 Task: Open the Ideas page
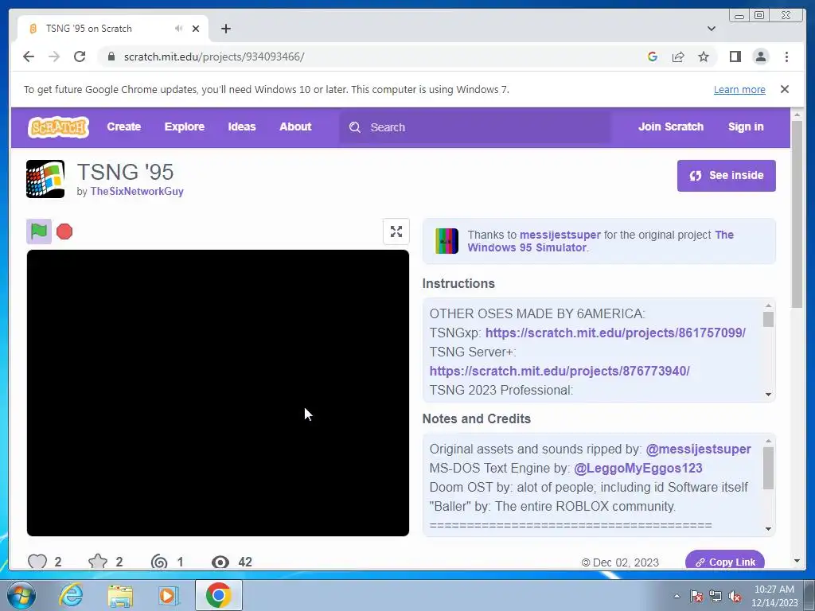pyautogui.click(x=242, y=126)
